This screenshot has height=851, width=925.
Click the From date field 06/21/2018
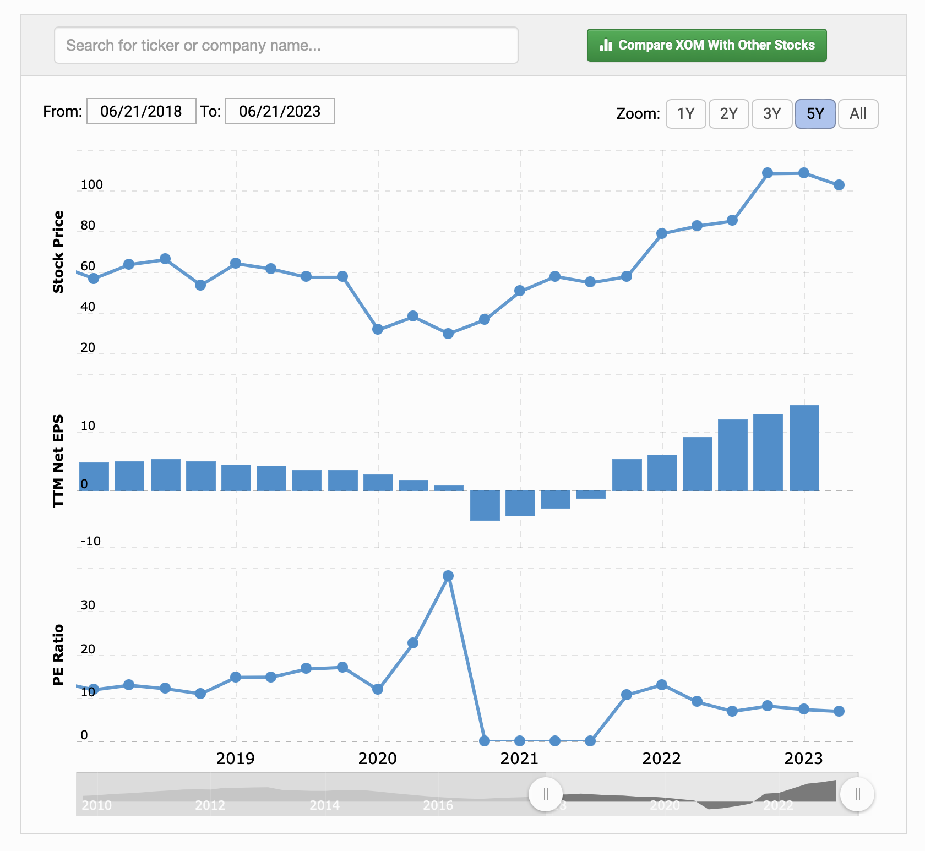(141, 111)
